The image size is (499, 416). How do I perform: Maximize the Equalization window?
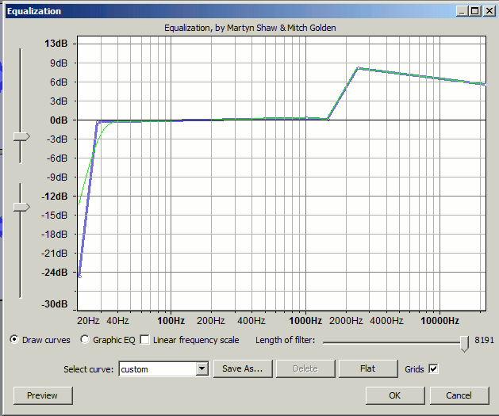click(x=475, y=11)
